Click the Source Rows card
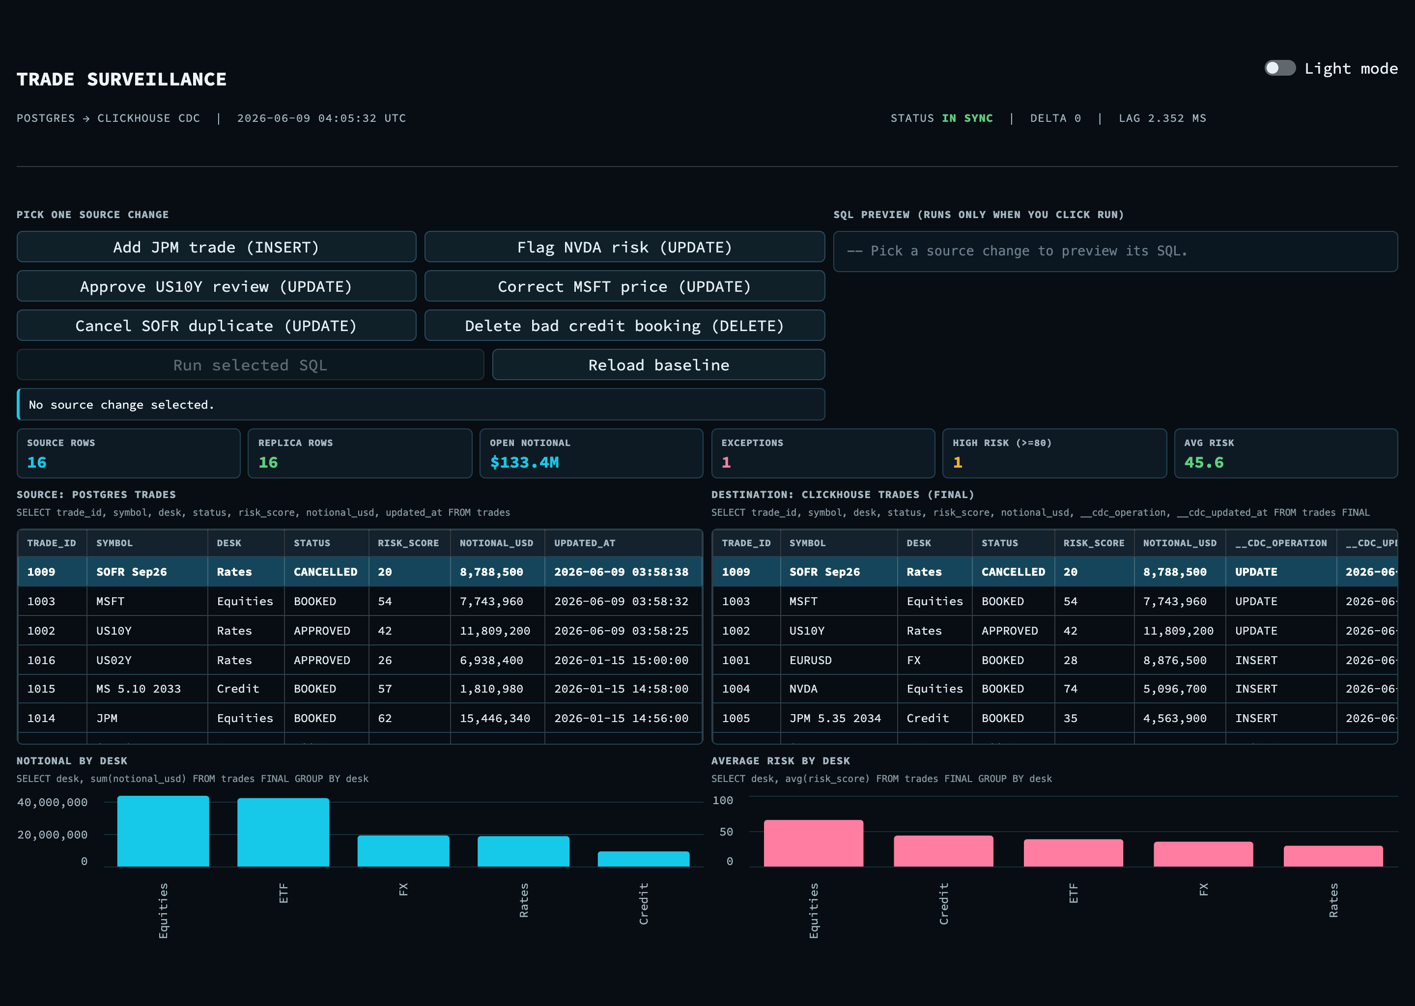The image size is (1415, 1006). click(128, 453)
